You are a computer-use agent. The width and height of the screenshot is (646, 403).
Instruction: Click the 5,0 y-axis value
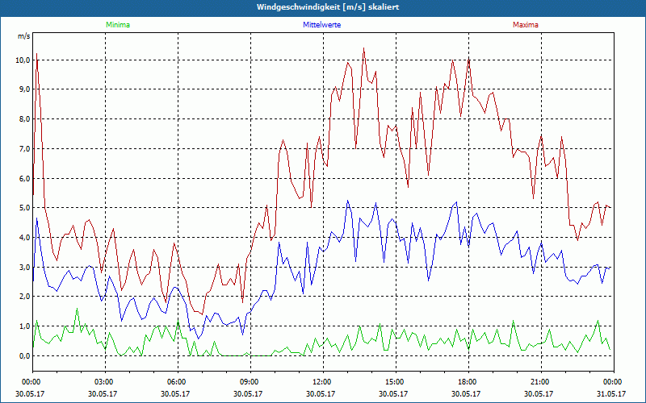click(24, 208)
